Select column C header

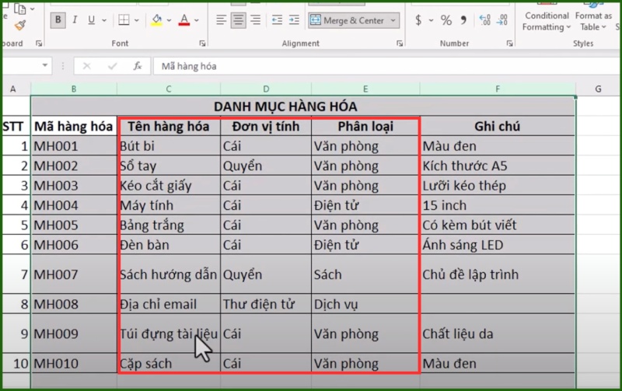tap(169, 89)
